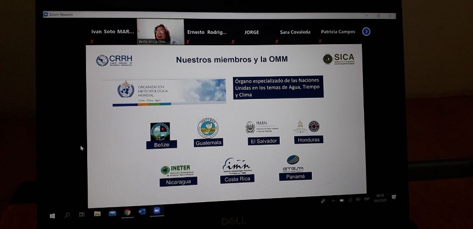Open the clock and date flyout
473x229 pixels.
[x=380, y=198]
